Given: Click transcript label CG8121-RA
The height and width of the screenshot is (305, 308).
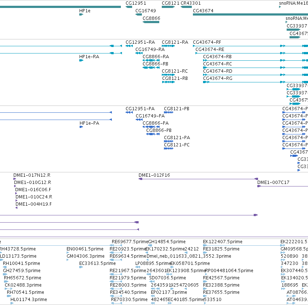Looking at the screenshot, I should pyautogui.click(x=175, y=42).
